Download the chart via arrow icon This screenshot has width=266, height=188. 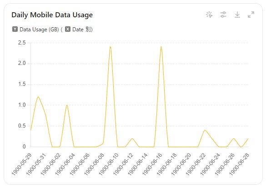click(237, 15)
